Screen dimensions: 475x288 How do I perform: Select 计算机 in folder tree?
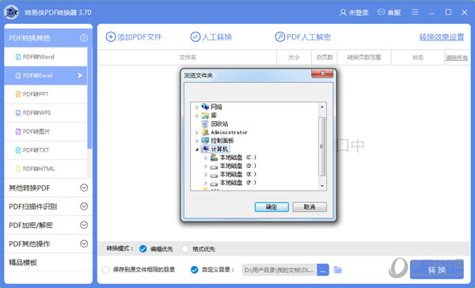click(219, 149)
